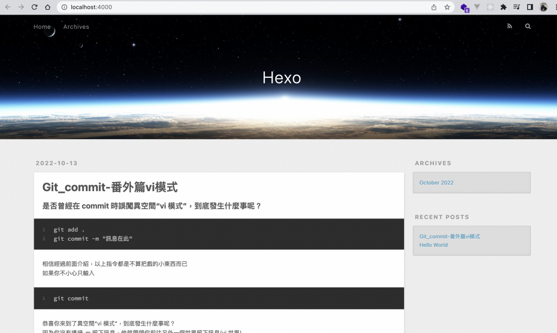Screen dimensions: 557x333
Task: Open the Chrome profile avatar
Action: point(543,7)
